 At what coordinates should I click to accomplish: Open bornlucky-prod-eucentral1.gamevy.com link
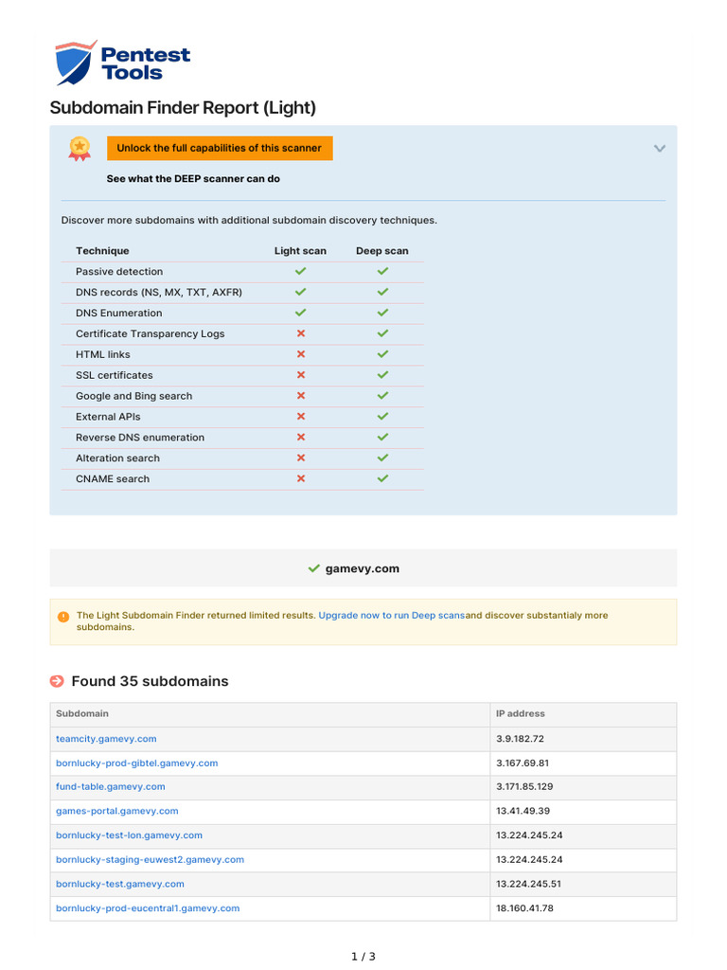pyautogui.click(x=148, y=908)
